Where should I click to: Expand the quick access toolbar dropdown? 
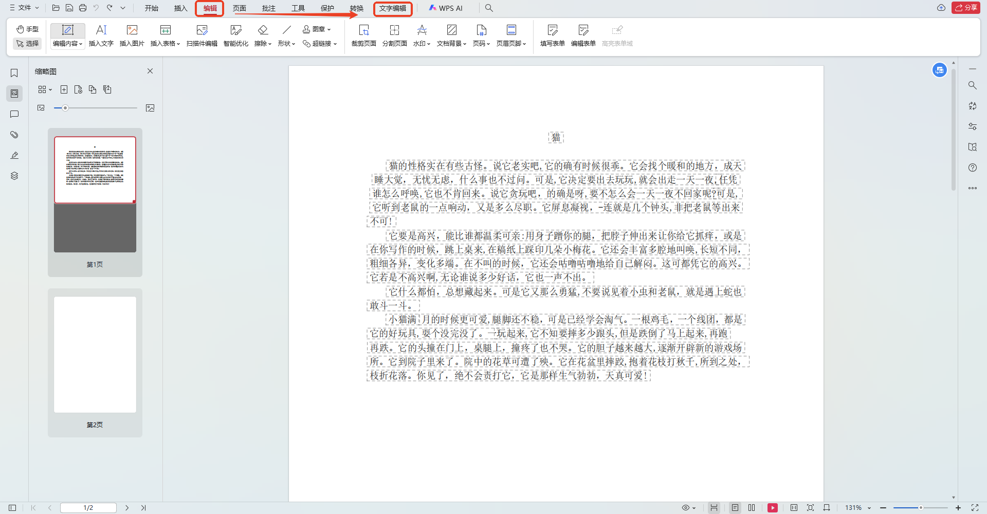123,8
